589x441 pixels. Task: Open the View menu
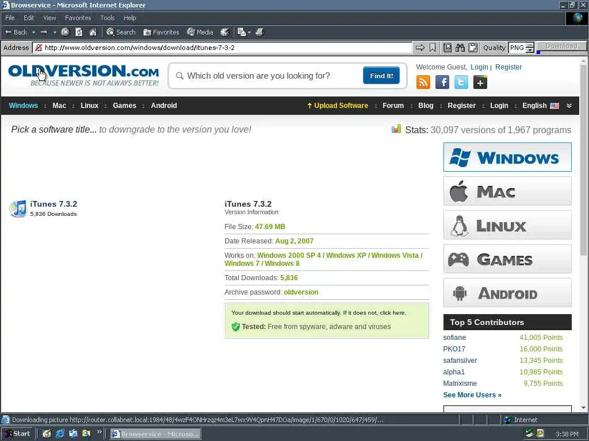coord(49,18)
